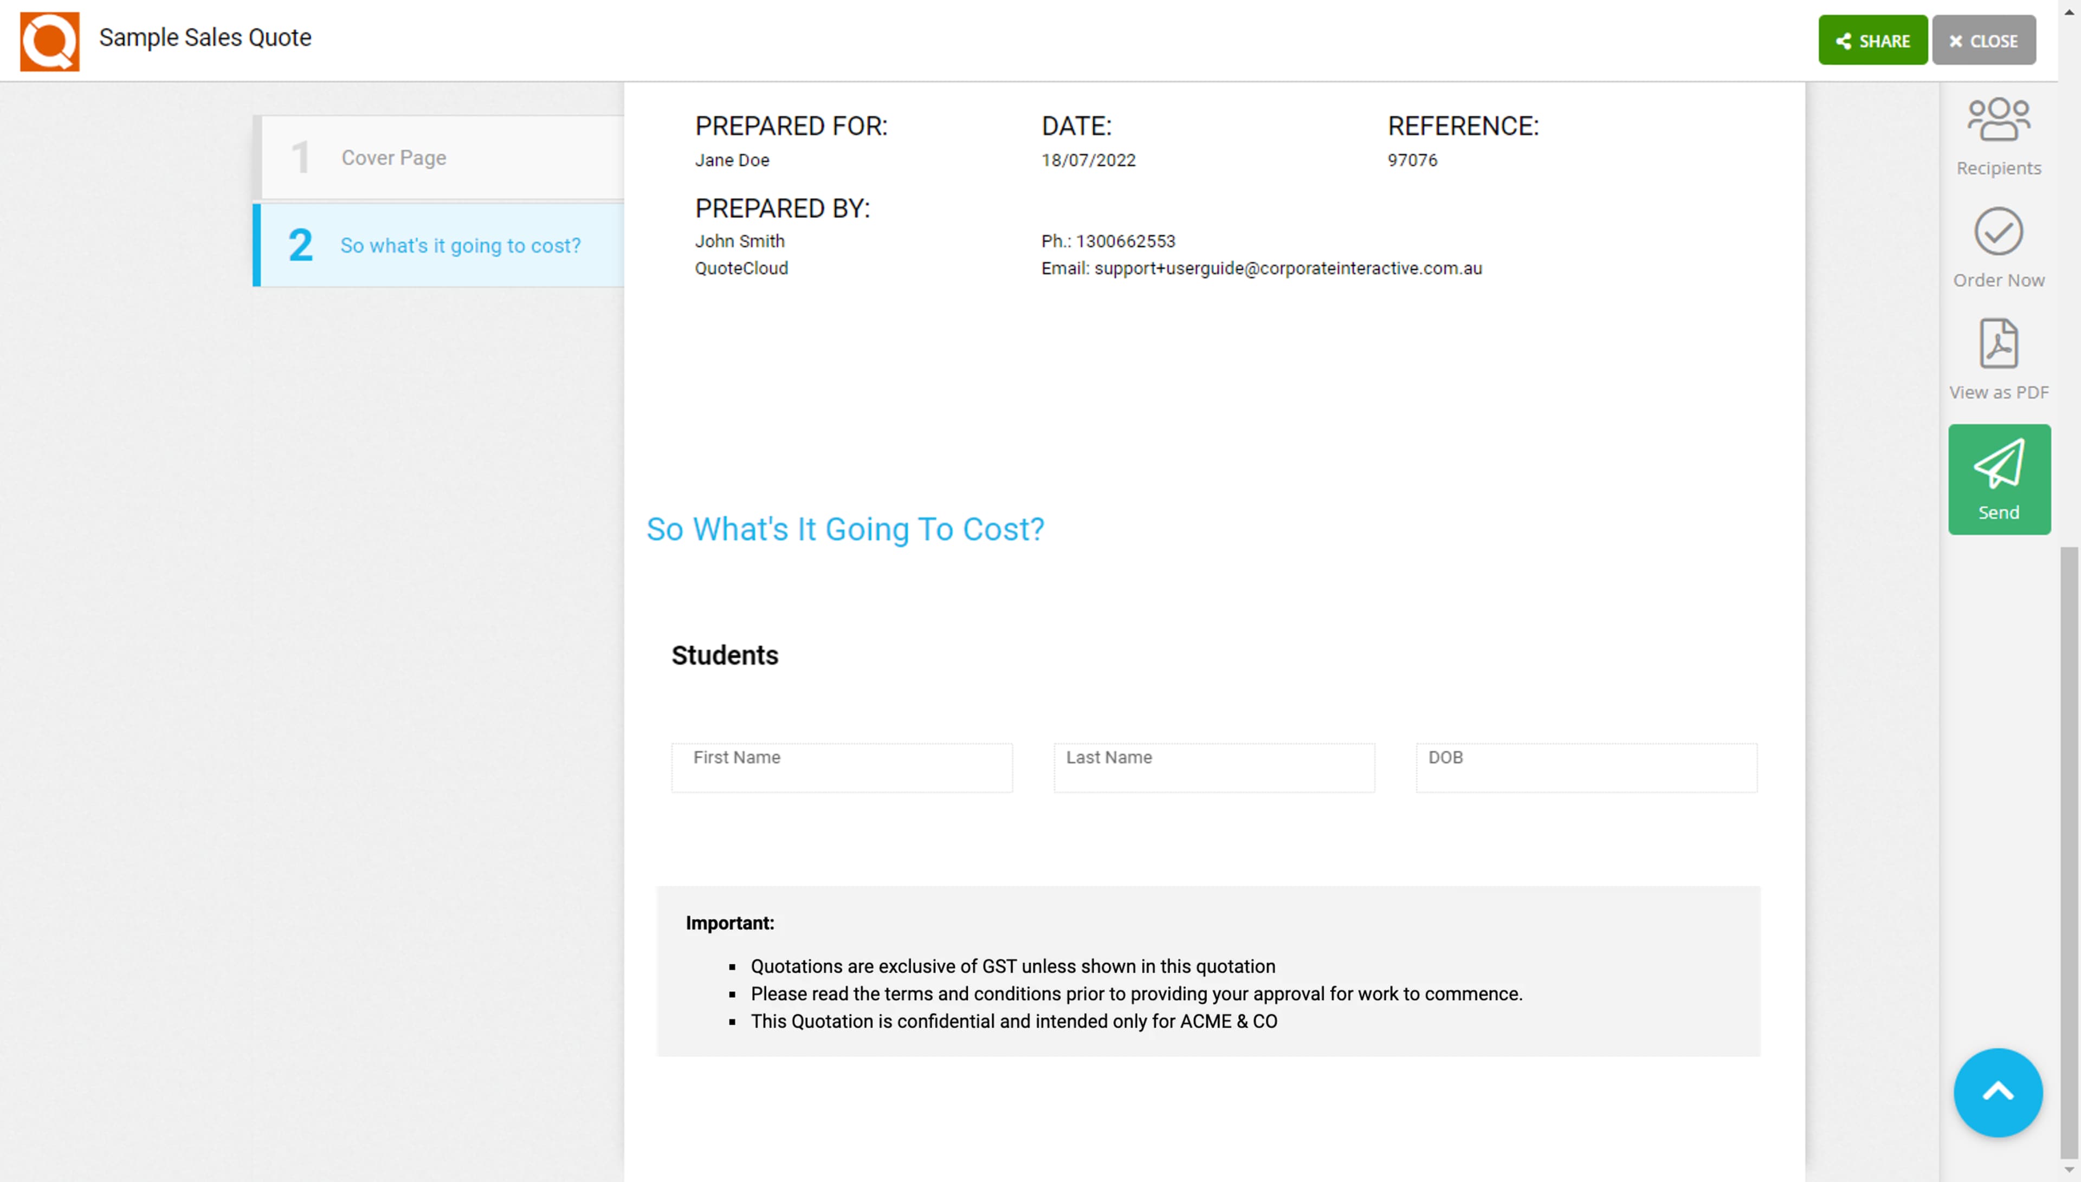Click the Share button
Viewport: 2081px width, 1182px height.
pyautogui.click(x=1872, y=40)
